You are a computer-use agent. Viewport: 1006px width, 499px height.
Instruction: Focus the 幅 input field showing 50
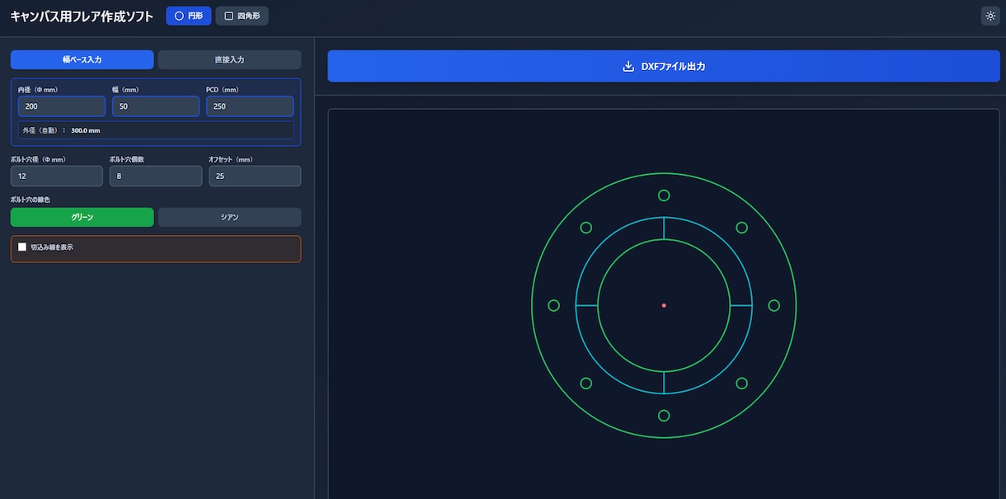point(156,106)
